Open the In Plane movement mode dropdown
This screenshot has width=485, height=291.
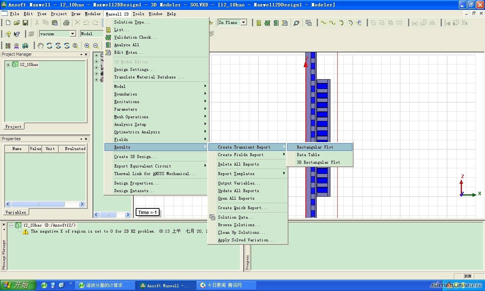click(244, 22)
